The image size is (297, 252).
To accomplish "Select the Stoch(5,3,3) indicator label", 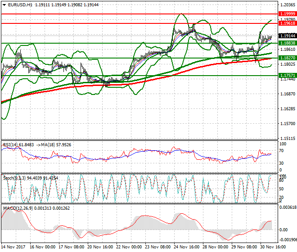I will click(x=14, y=178).
